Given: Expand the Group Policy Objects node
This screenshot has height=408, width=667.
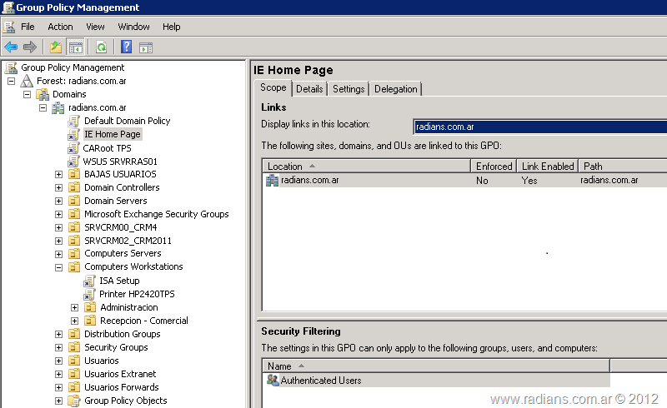Looking at the screenshot, I should pyautogui.click(x=58, y=401).
